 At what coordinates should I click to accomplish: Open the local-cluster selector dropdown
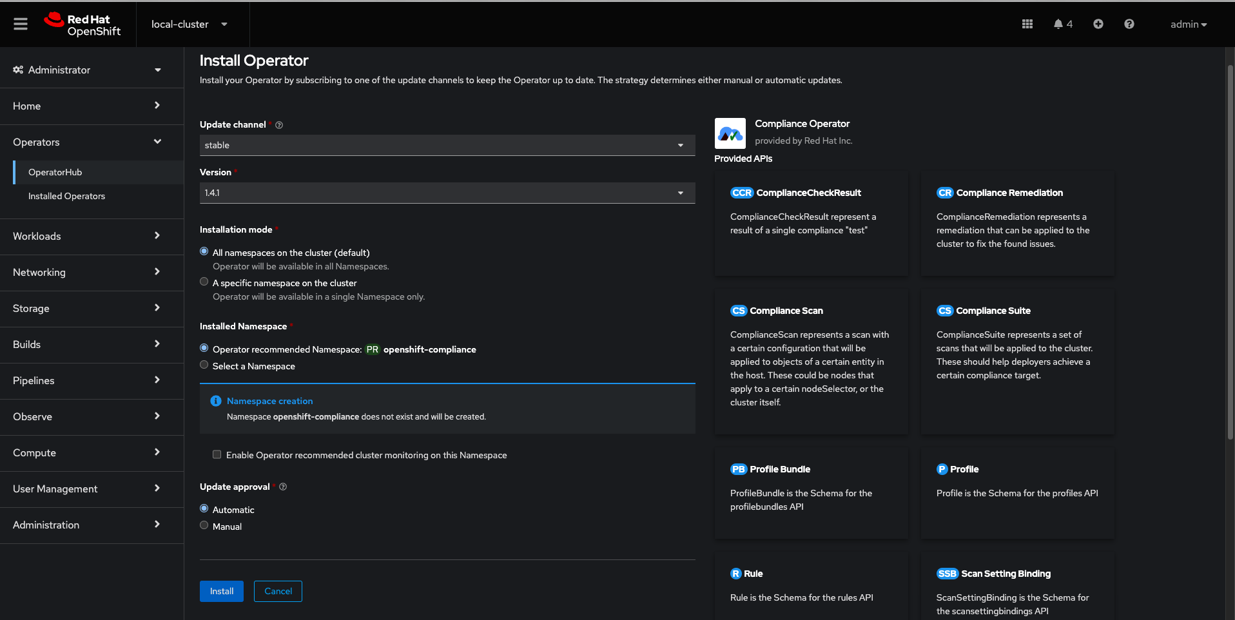coord(190,24)
